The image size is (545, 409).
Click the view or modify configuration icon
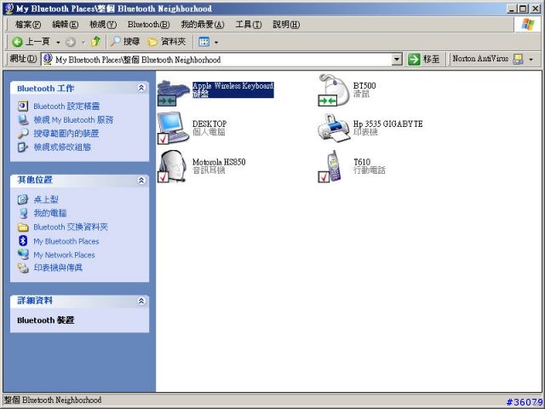pos(23,147)
